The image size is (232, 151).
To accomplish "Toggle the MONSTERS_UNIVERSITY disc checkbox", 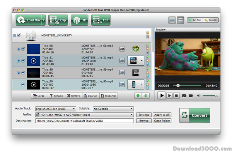I will tap(19, 35).
